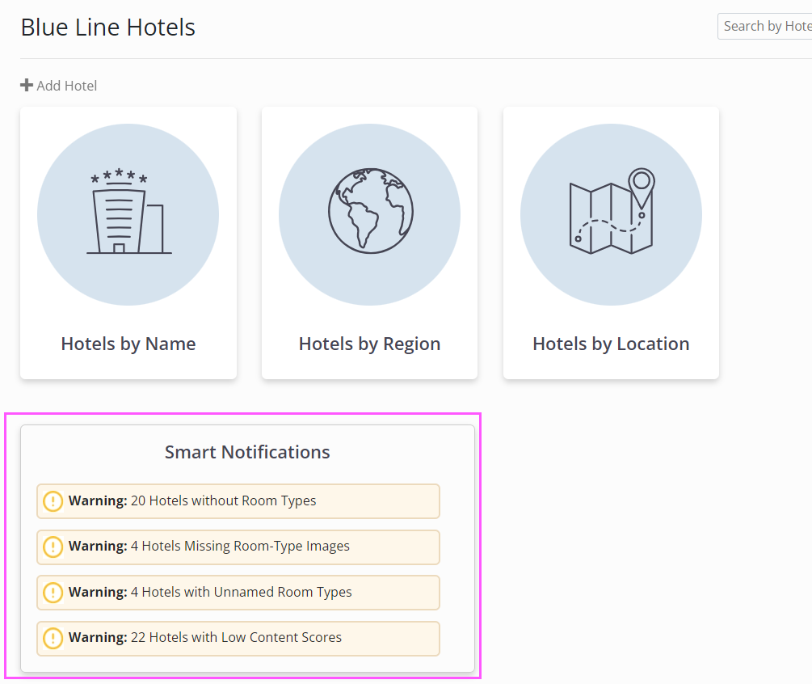Open the Hotels by Name card label
Screen dimensions: 812x684
[128, 344]
